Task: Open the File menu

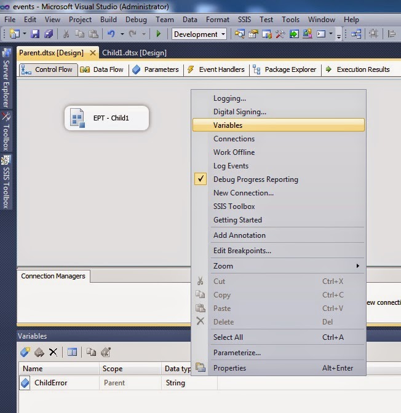Action: pos(10,20)
